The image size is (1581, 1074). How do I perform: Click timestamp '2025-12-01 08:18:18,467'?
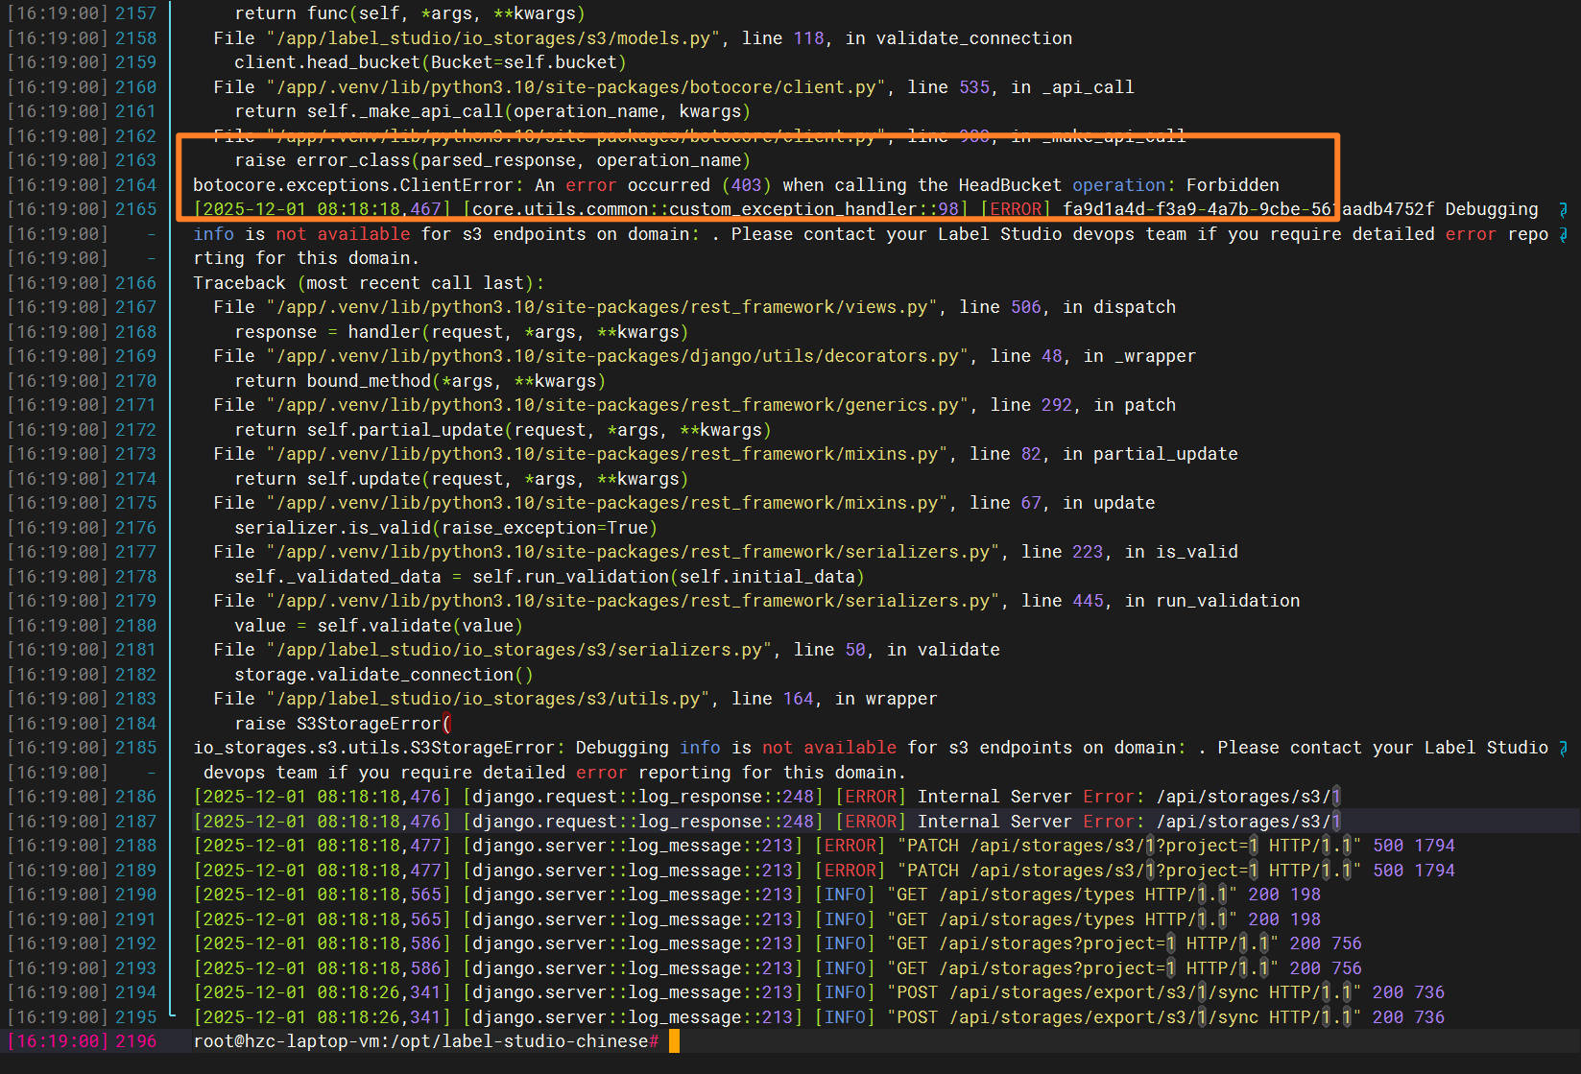[322, 209]
